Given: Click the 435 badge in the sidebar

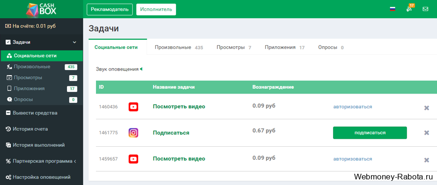Looking at the screenshot, I should click(71, 67).
